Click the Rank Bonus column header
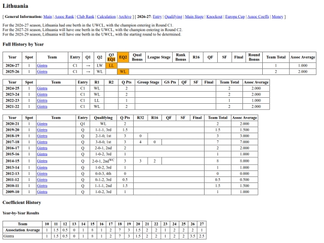 pos(181,57)
